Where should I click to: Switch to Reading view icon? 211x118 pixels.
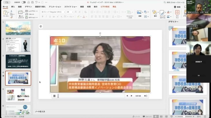[166, 117]
